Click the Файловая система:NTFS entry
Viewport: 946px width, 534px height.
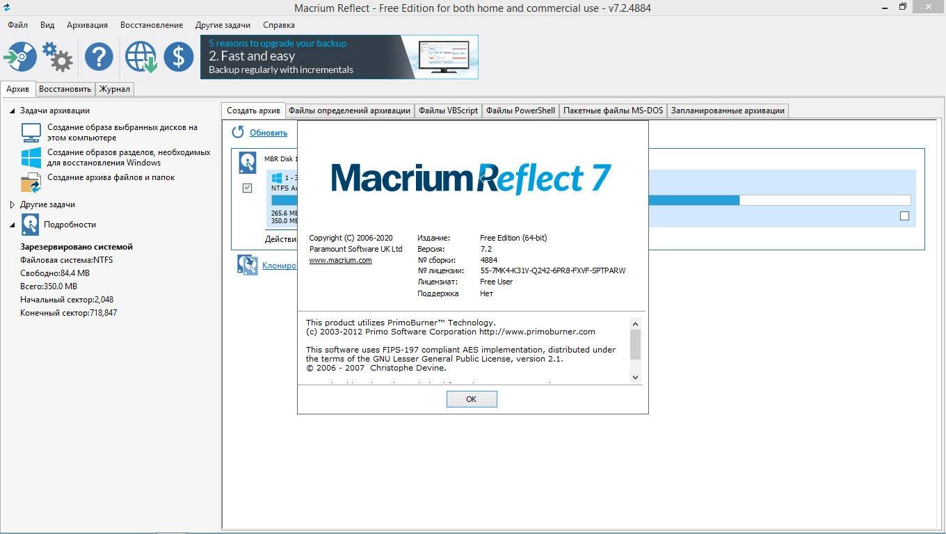click(66, 260)
